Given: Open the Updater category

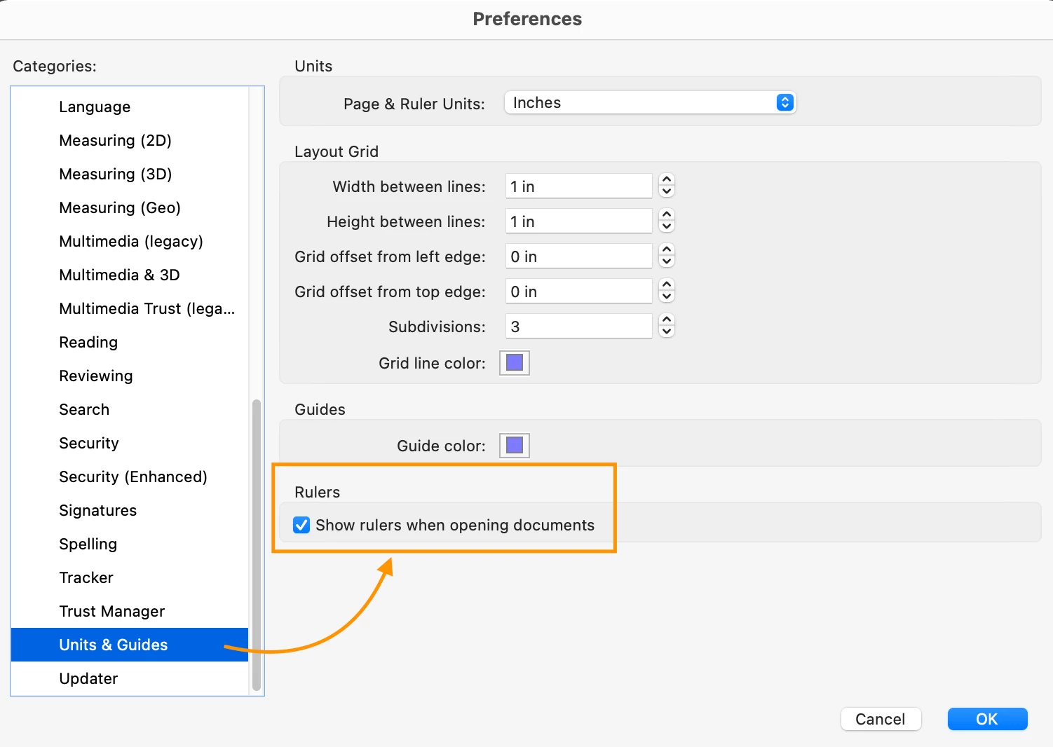Looking at the screenshot, I should tap(88, 678).
